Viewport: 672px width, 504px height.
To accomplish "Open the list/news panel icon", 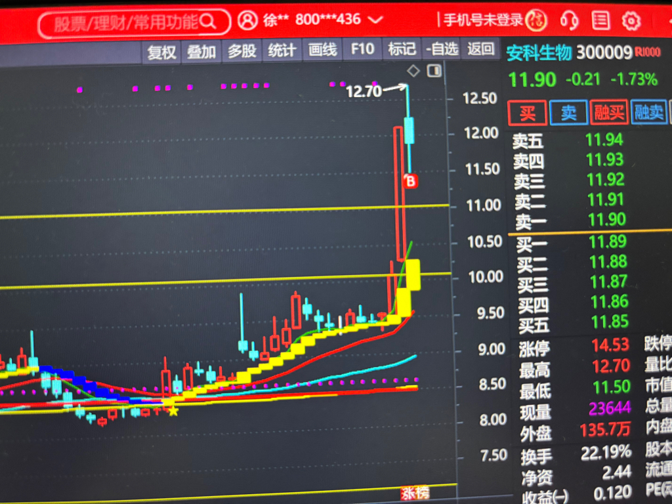I will pyautogui.click(x=600, y=20).
